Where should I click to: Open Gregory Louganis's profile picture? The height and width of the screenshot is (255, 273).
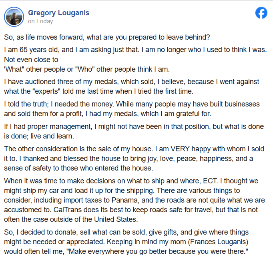coord(14,16)
